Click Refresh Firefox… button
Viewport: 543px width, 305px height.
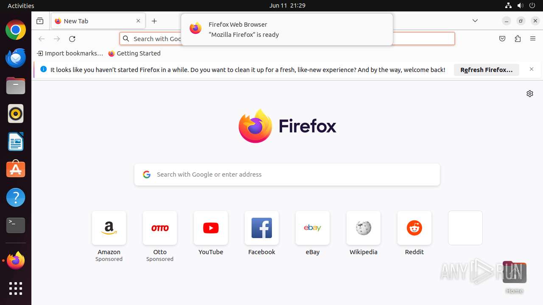pyautogui.click(x=487, y=70)
